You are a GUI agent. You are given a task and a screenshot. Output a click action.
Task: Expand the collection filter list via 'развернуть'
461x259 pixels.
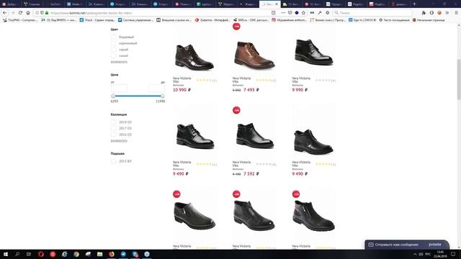pyautogui.click(x=119, y=141)
